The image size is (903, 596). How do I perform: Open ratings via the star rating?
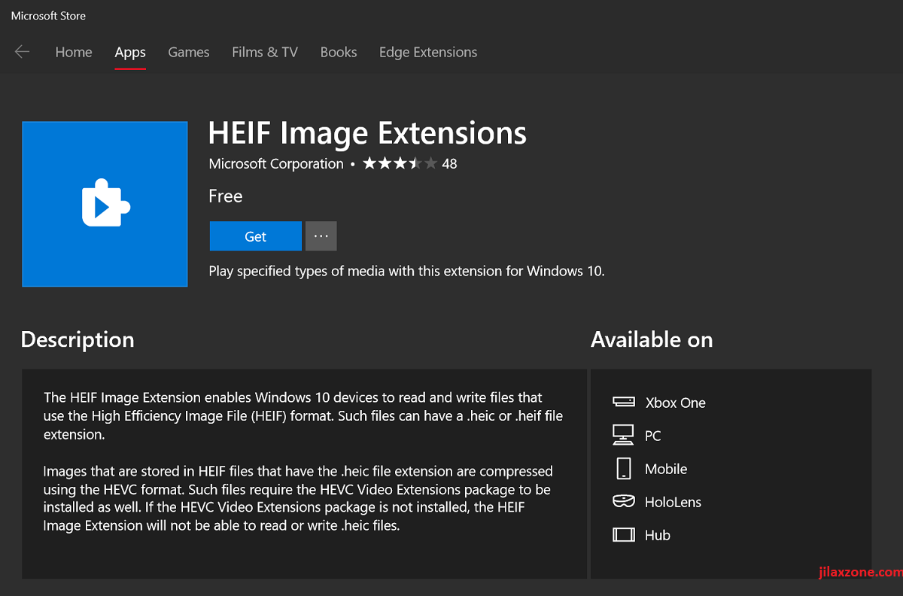[x=400, y=163]
